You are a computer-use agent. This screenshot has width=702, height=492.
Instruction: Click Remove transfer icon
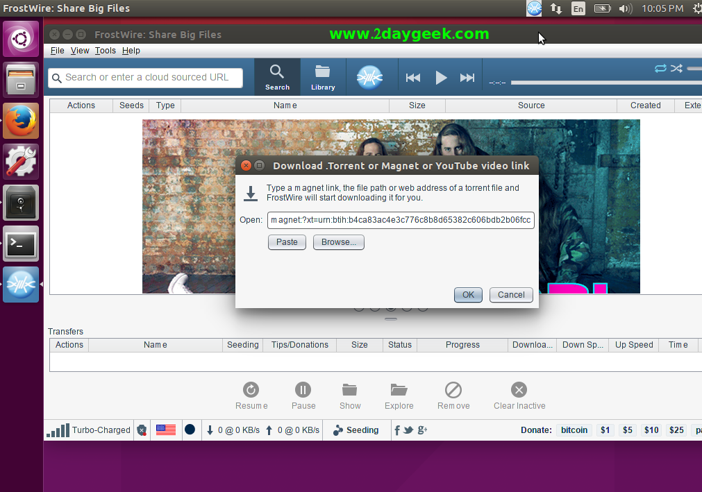click(453, 390)
